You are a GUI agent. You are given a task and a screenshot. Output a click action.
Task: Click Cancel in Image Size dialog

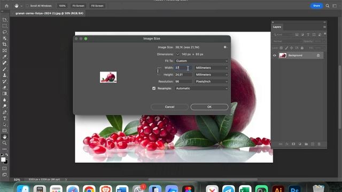(169, 107)
